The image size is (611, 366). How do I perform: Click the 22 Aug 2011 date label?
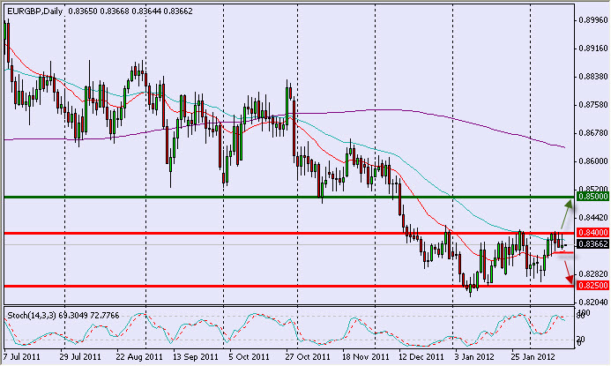pos(134,359)
